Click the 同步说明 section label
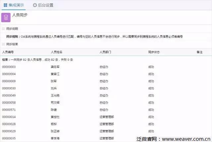 pyautogui.click(x=12, y=29)
